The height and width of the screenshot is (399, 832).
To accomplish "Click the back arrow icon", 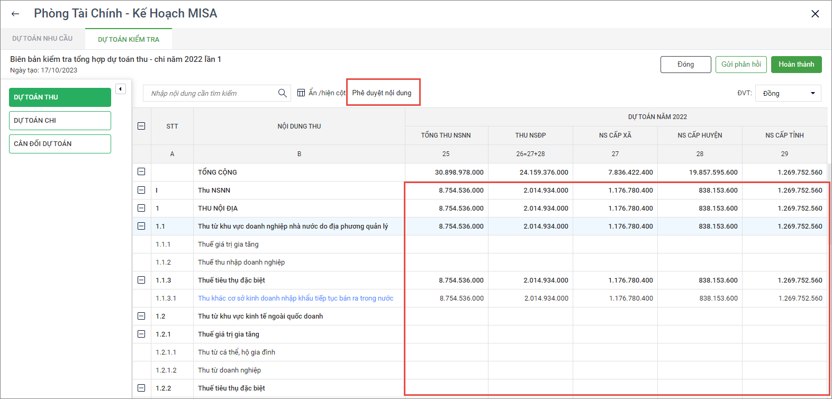I will (15, 14).
